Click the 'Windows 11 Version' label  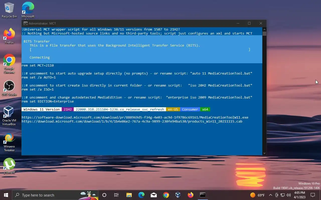pos(42,109)
